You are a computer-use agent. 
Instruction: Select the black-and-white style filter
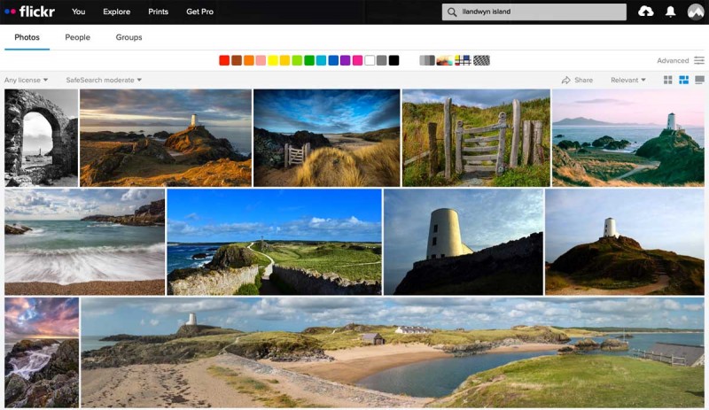[427, 60]
